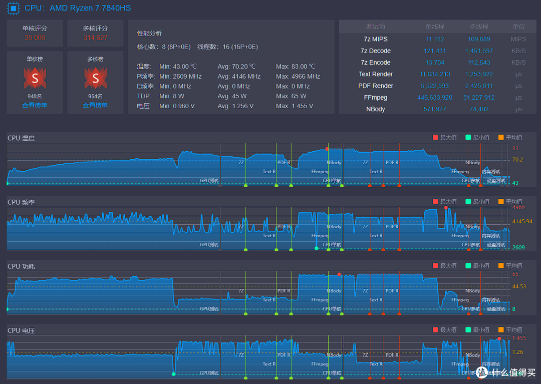
Task: Toggle 最小值 legend in CPU 电压 chart
Action: pyautogui.click(x=477, y=330)
